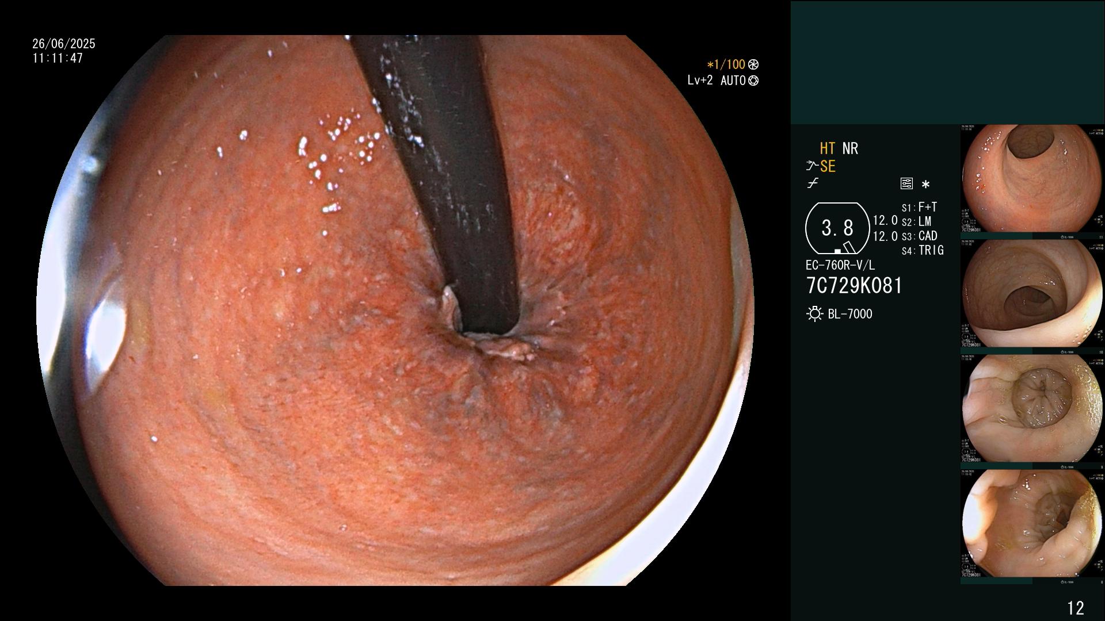This screenshot has width=1105, height=621.
Task: Click the serial number 7C729K081
Action: click(855, 286)
